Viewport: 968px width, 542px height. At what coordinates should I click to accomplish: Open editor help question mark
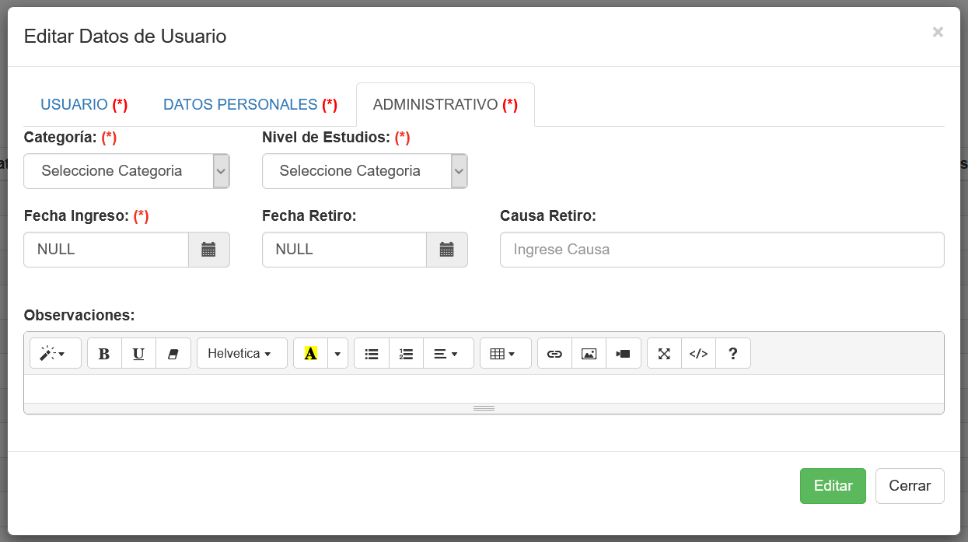point(732,354)
